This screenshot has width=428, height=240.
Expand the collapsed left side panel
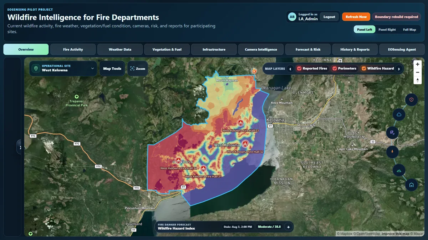(20, 147)
